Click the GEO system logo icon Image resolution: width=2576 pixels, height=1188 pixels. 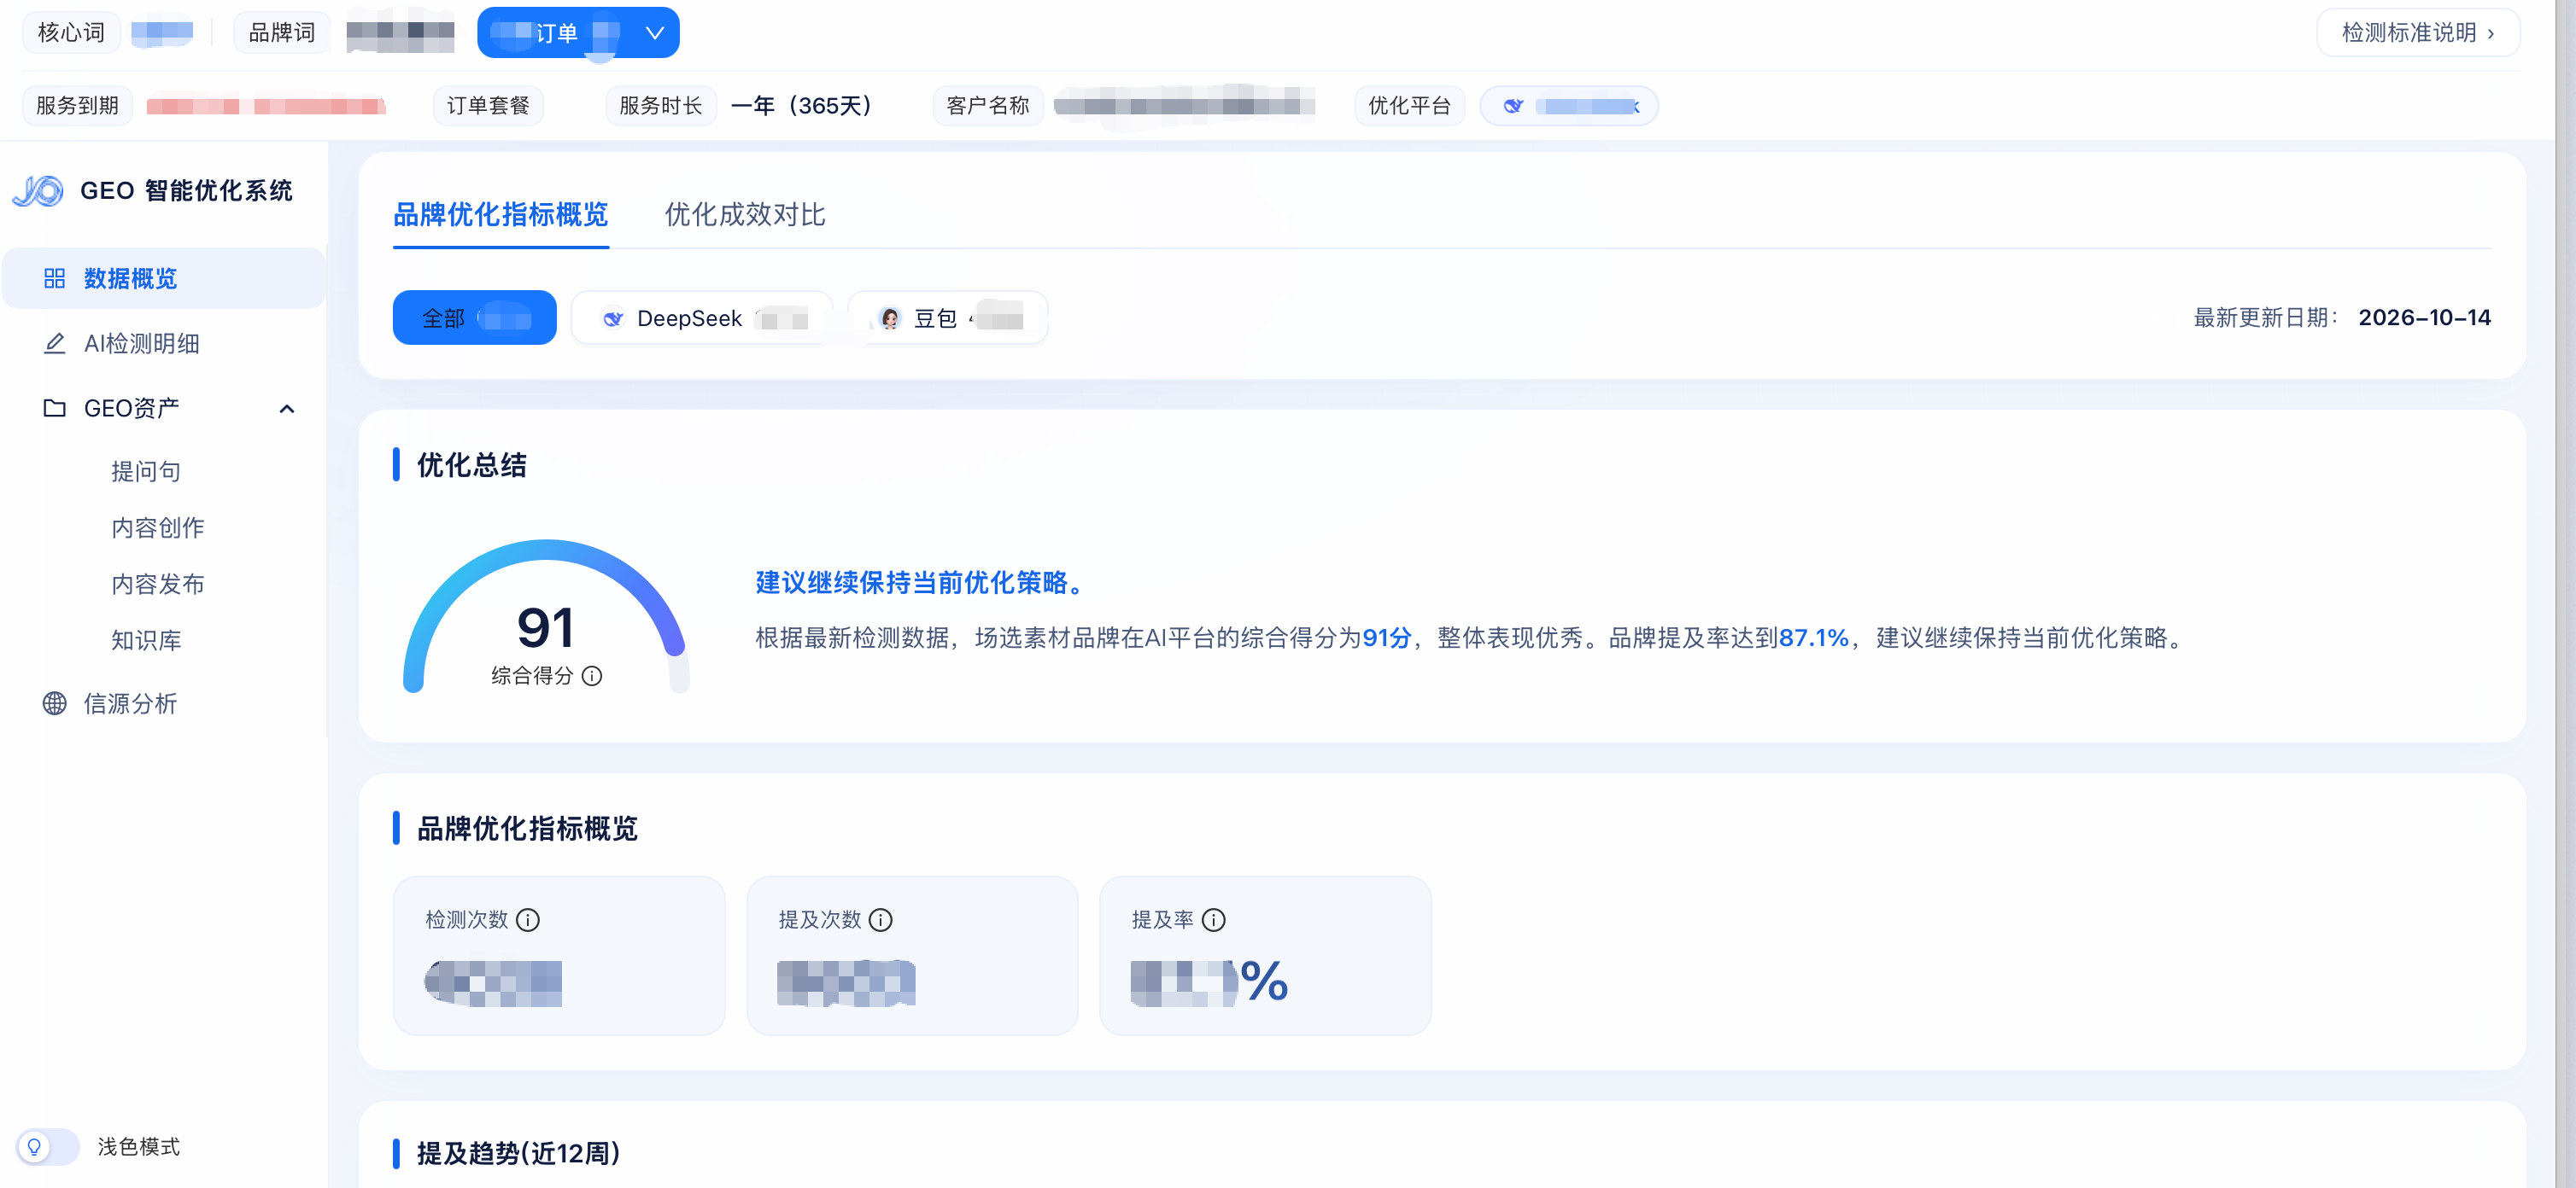(38, 189)
